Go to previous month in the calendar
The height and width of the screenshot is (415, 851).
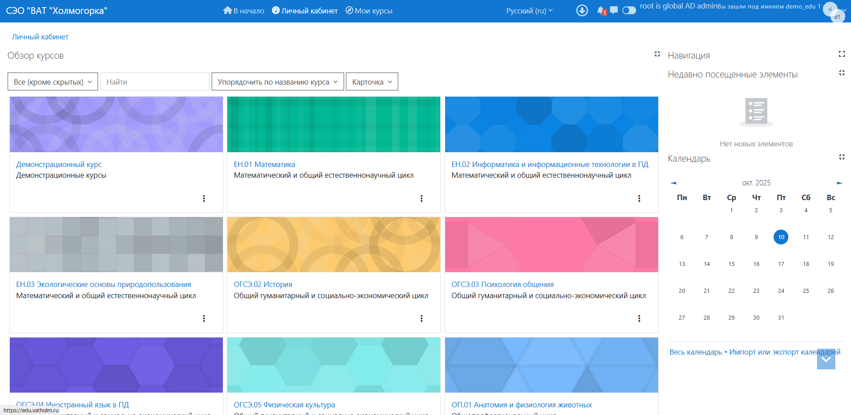[x=673, y=183]
